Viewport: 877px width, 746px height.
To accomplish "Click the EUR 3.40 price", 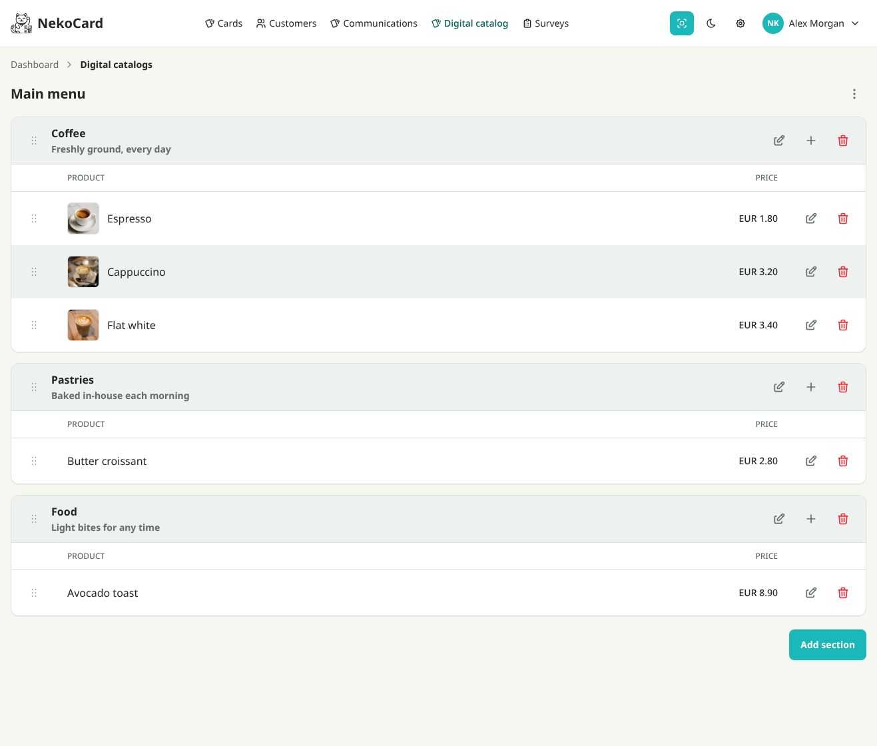I will tap(758, 325).
